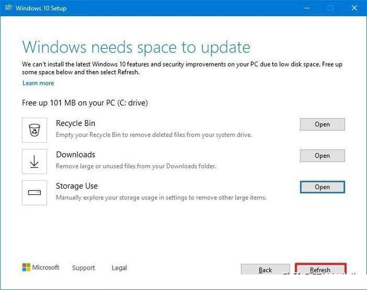Click the Recycle Bin heading text

click(x=76, y=123)
